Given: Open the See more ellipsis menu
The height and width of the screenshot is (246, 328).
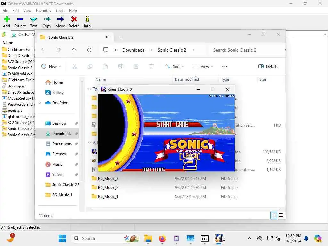Looking at the screenshot, I should click(x=225, y=67).
